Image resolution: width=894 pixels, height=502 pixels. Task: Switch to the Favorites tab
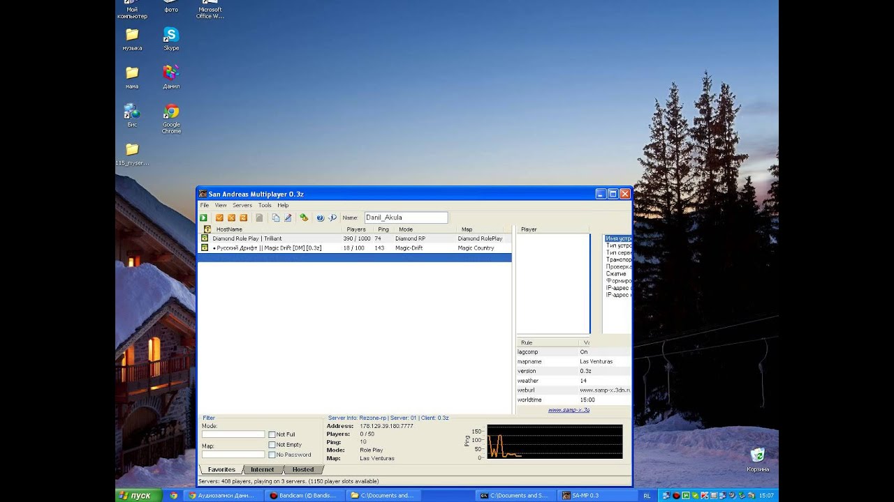(x=221, y=469)
